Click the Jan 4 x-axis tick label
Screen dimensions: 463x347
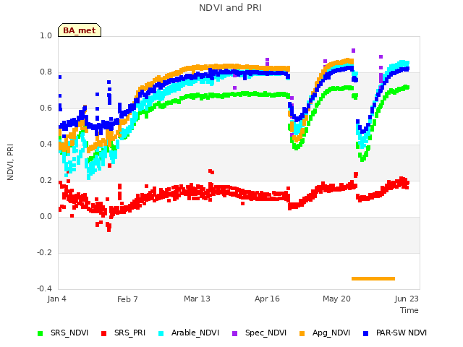pos(56,299)
